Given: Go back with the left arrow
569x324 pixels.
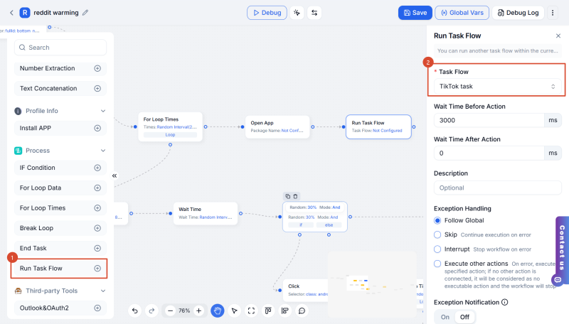Looking at the screenshot, I should [11, 13].
